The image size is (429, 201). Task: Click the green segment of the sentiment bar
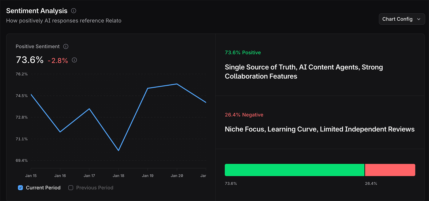click(294, 170)
